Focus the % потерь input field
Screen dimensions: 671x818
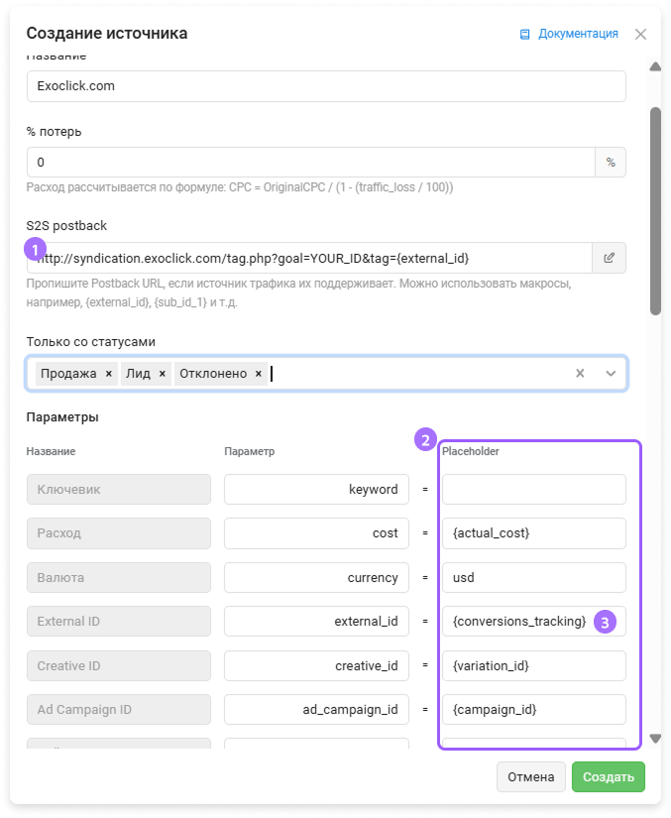coord(310,162)
